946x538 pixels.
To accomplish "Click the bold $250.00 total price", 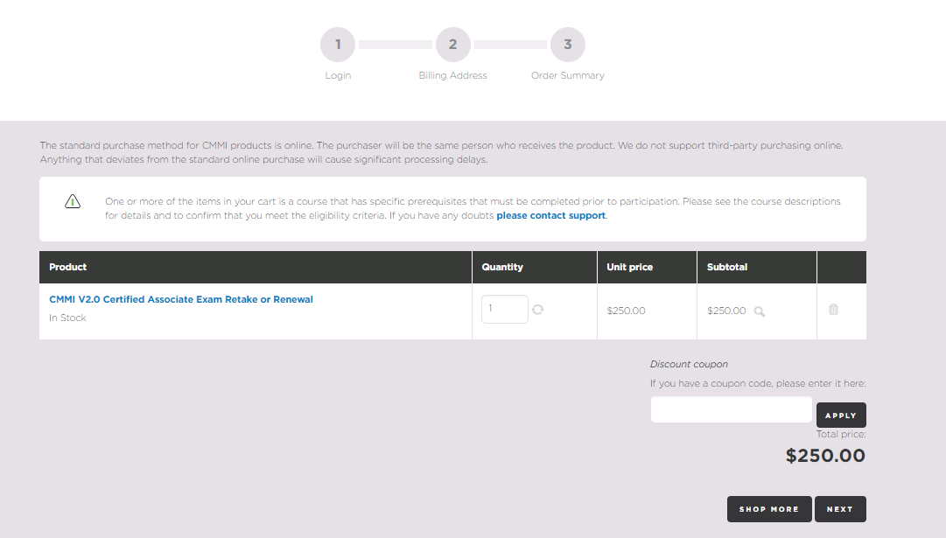I will point(825,456).
